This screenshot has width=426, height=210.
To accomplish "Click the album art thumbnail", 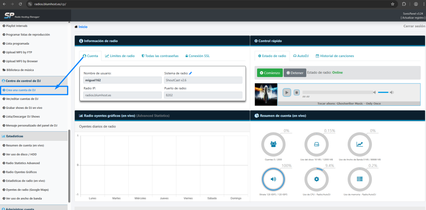I will (x=266, y=95).
